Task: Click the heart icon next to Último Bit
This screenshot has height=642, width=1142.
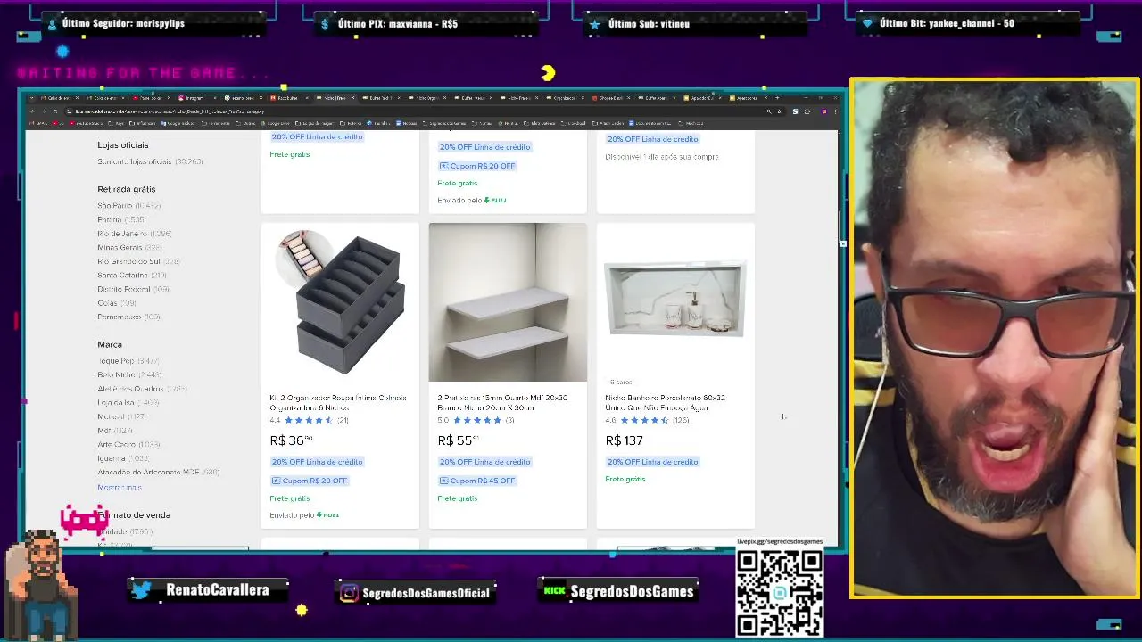Action: (867, 24)
